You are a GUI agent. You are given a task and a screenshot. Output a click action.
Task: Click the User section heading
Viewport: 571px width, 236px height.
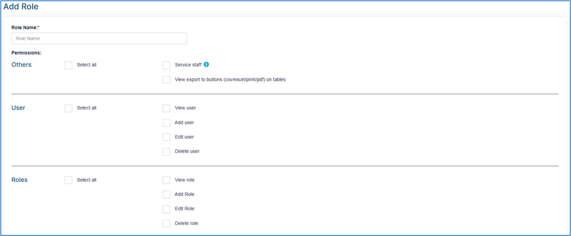pyautogui.click(x=18, y=108)
